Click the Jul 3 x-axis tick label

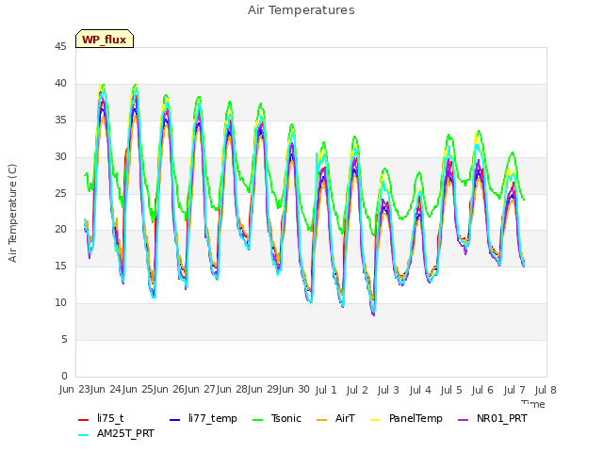click(388, 390)
